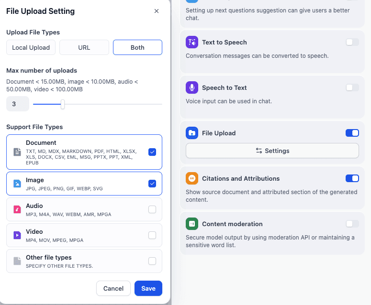
Task: Click the max uploads slider handle
Action: click(x=63, y=104)
